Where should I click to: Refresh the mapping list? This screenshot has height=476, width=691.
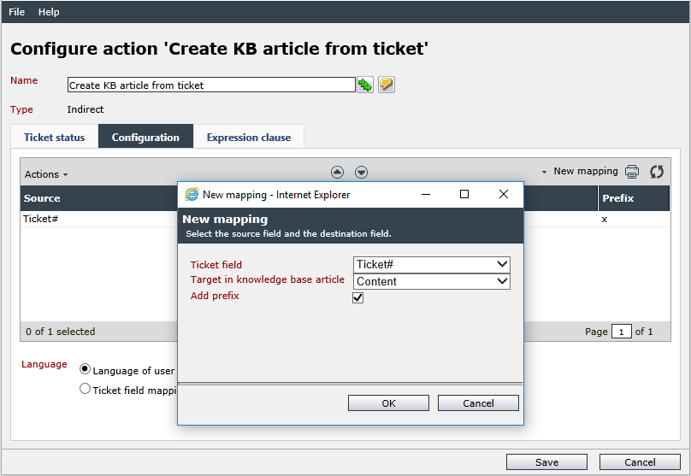point(657,171)
